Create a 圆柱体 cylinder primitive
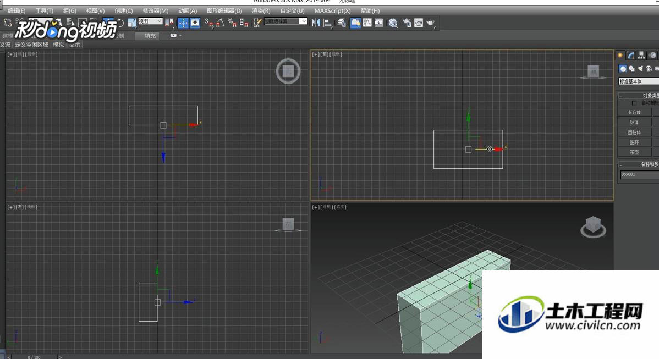This screenshot has width=659, height=359. click(635, 132)
